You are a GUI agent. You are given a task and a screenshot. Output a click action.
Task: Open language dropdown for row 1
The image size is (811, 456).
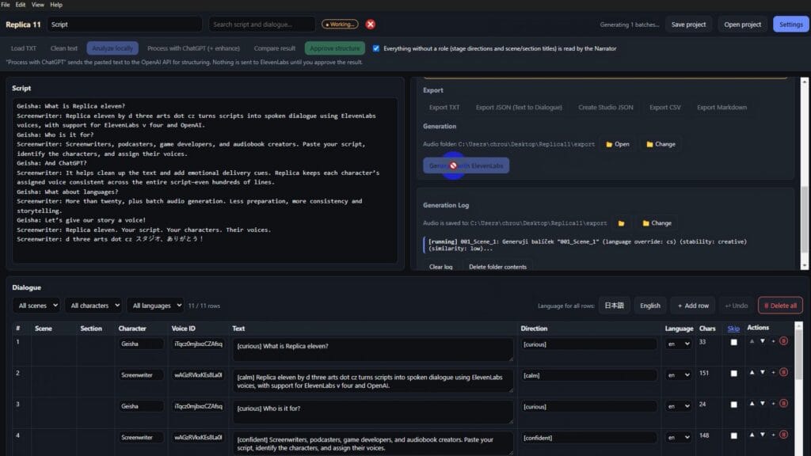678,344
